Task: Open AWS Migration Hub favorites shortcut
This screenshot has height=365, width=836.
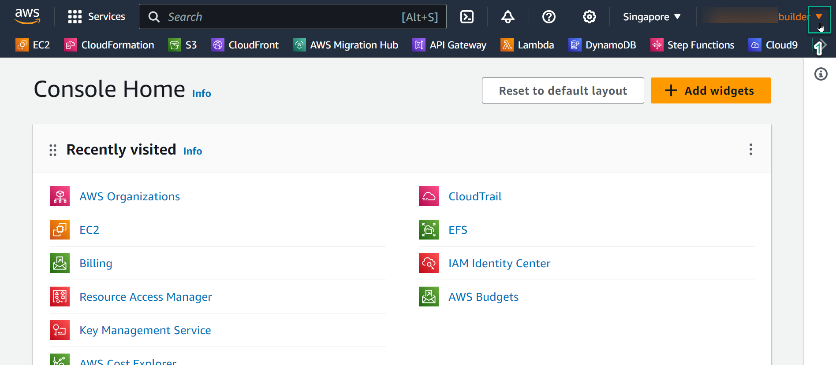Action: [x=346, y=45]
